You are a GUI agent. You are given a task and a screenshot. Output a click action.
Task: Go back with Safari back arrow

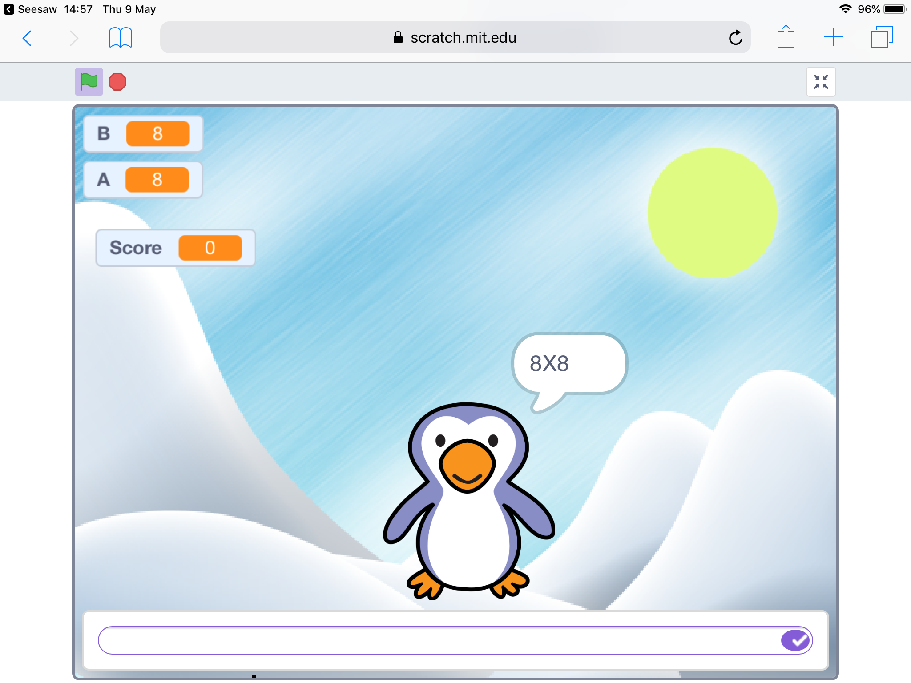coord(27,38)
